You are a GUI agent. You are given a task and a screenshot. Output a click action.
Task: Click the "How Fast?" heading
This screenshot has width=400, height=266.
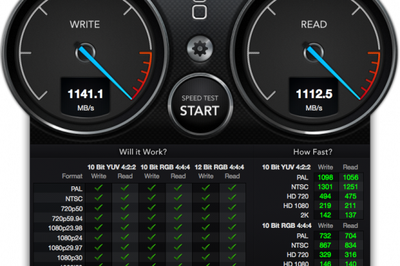(312, 152)
